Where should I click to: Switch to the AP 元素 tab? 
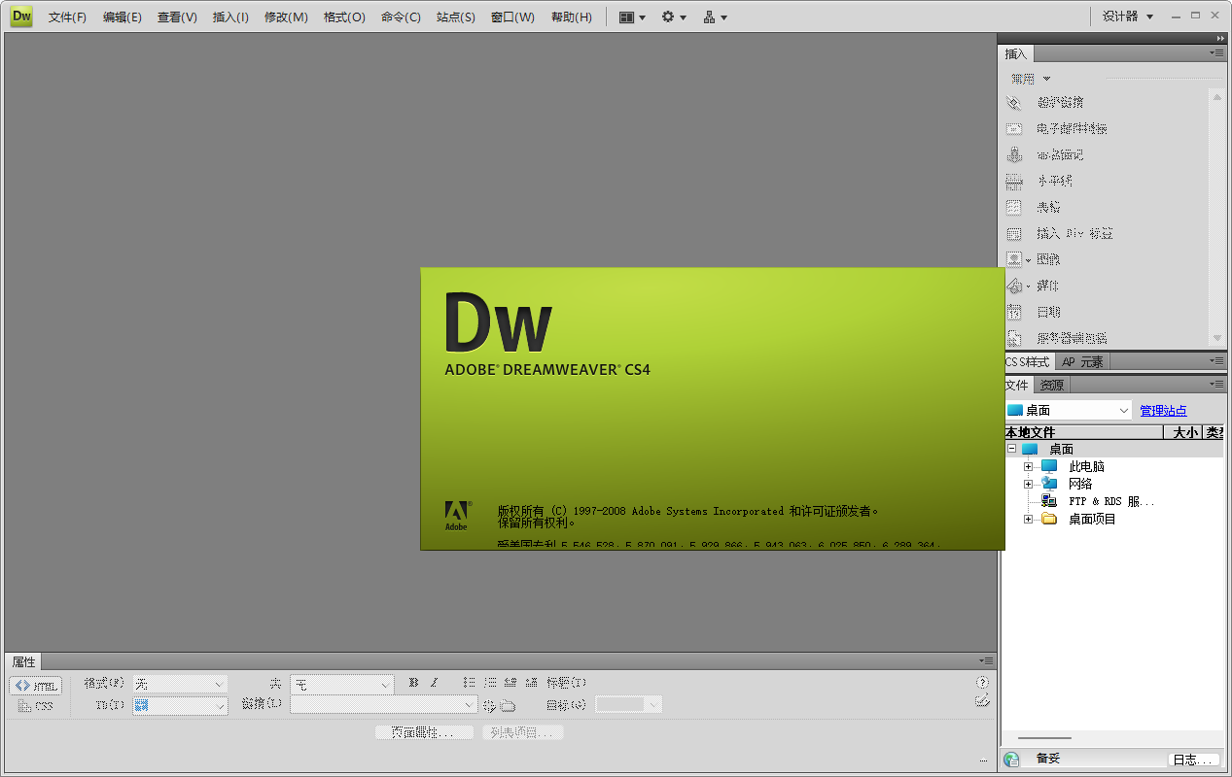point(1082,362)
